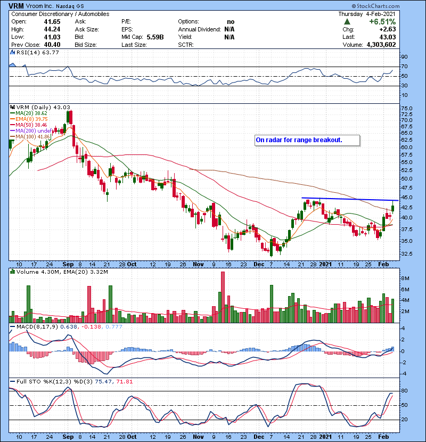Screen dimensions: 426x442
Task: Click the Options value no
Action: [231, 22]
